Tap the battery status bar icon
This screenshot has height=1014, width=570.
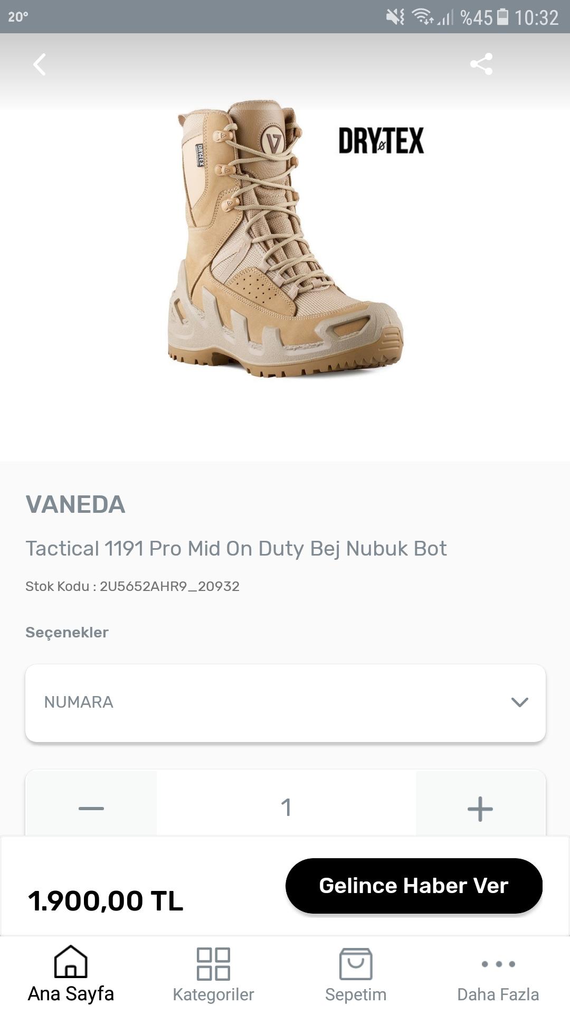(503, 17)
